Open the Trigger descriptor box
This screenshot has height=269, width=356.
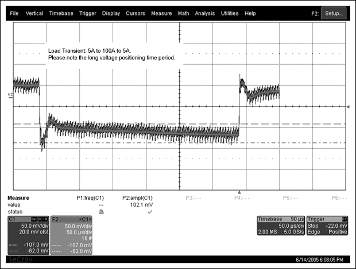[x=327, y=226]
